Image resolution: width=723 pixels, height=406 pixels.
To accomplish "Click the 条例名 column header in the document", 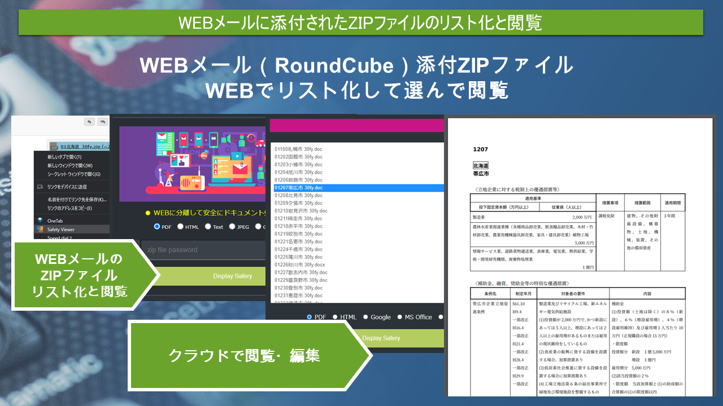I will click(x=489, y=293).
